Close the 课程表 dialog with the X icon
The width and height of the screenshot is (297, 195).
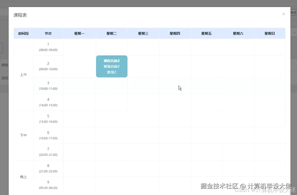[x=284, y=14]
